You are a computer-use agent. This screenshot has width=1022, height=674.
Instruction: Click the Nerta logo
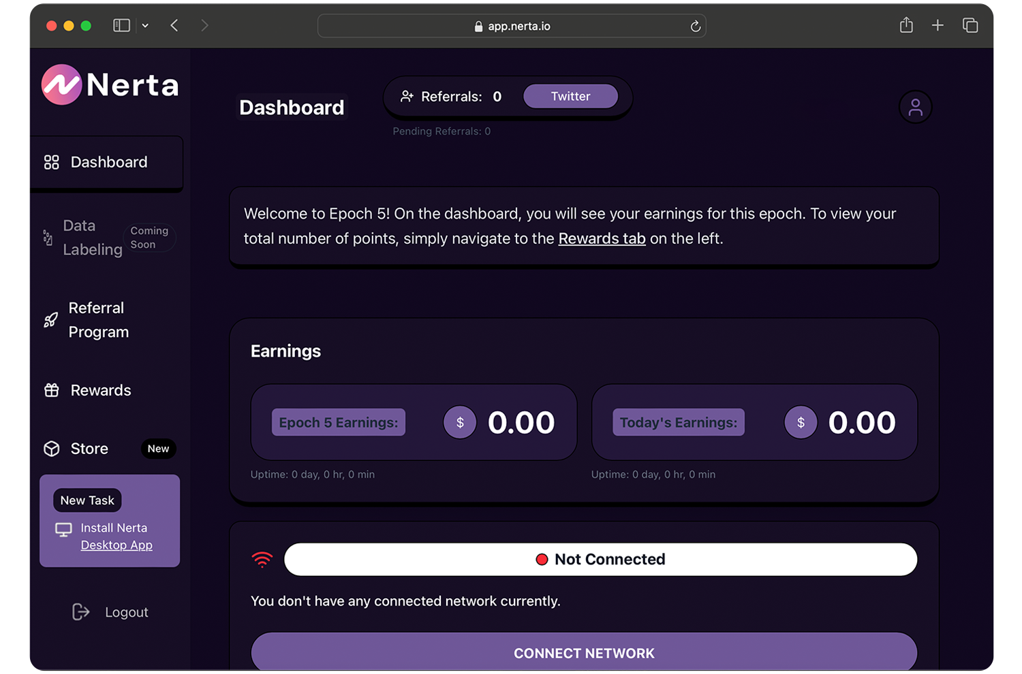coord(110,85)
